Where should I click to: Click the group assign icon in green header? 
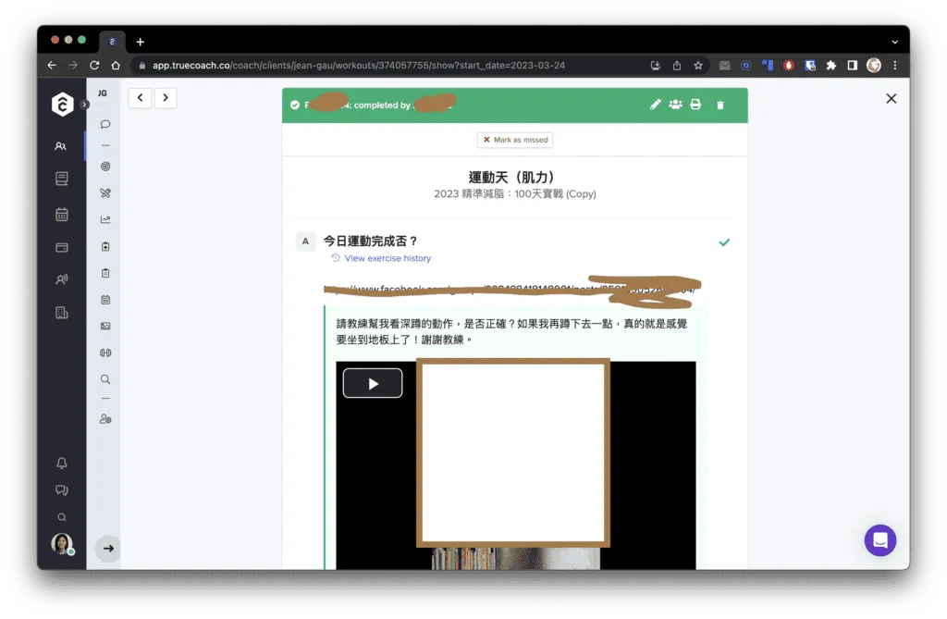click(675, 105)
